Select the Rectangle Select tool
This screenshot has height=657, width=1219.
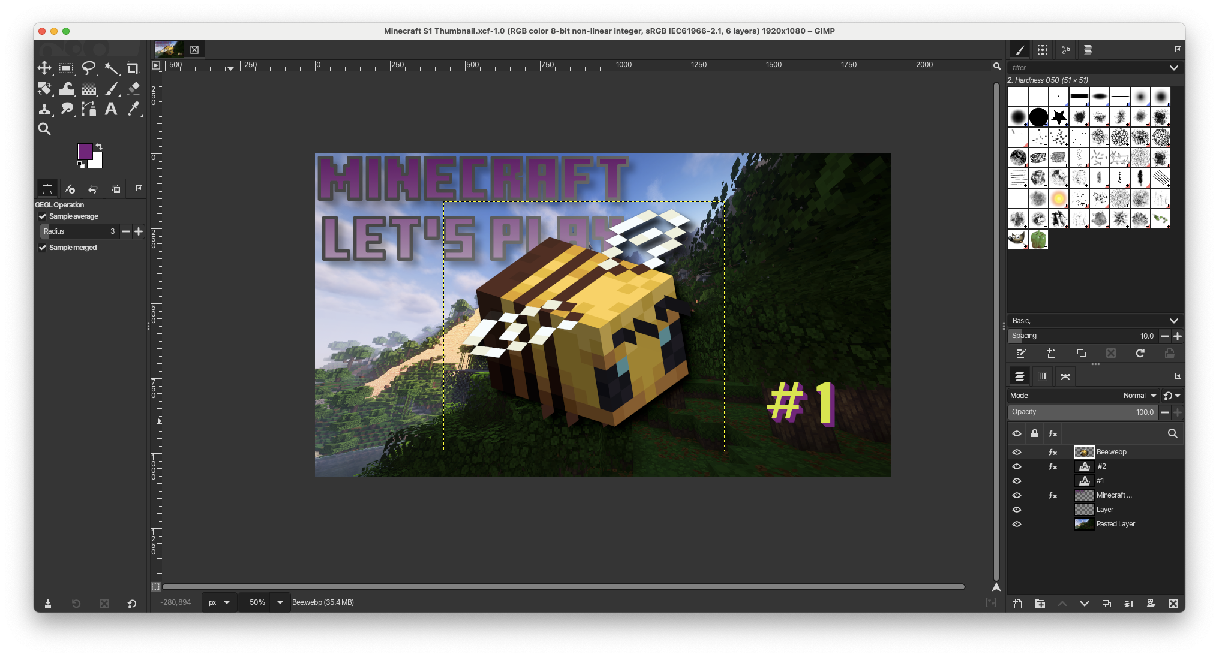pos(67,68)
